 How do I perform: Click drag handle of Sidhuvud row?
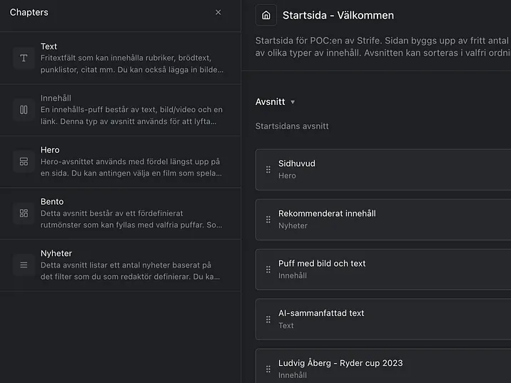click(268, 170)
